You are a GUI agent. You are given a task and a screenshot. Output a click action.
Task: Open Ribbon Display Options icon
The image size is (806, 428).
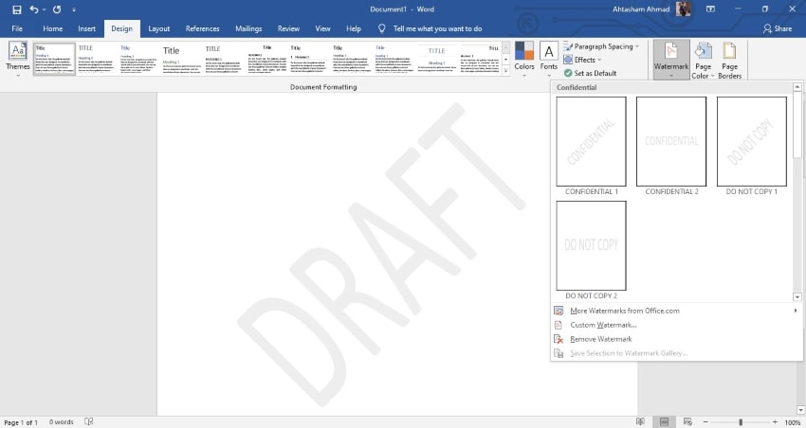click(710, 9)
